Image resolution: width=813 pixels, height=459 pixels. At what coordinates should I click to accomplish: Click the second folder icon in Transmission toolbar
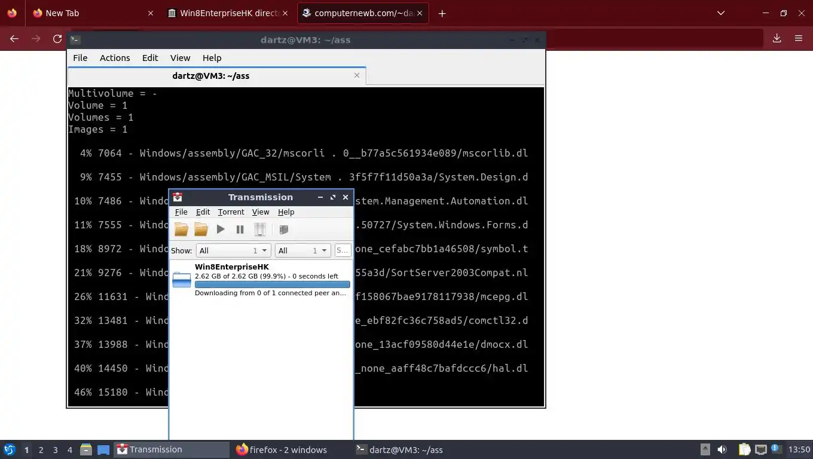(x=201, y=229)
